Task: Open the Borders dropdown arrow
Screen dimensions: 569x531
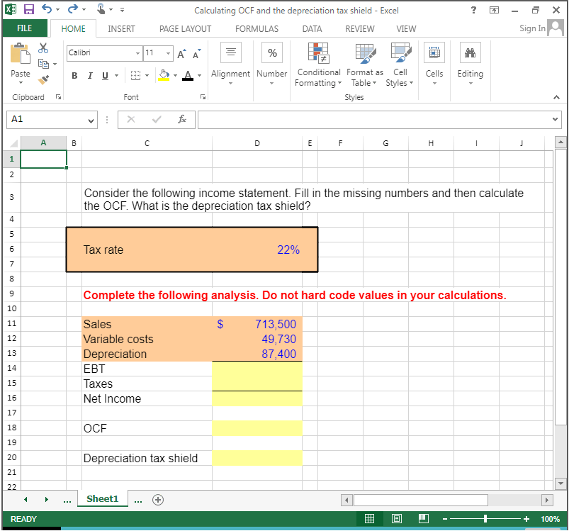Action: tap(147, 75)
